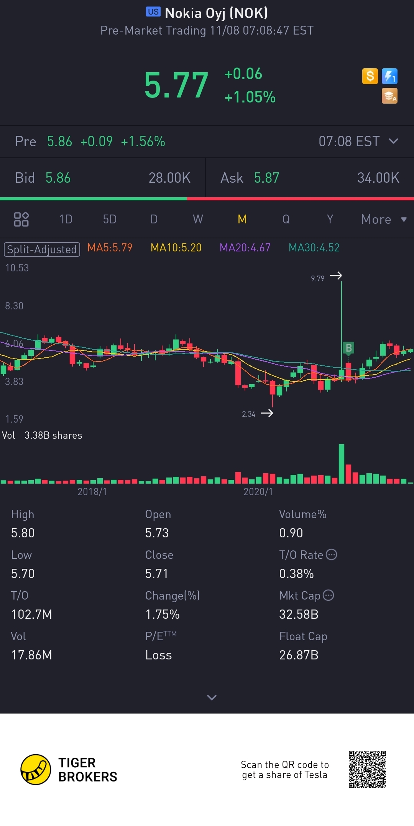Tap the Float Cap 26.87B value
This screenshot has width=414, height=826.
[299, 655]
